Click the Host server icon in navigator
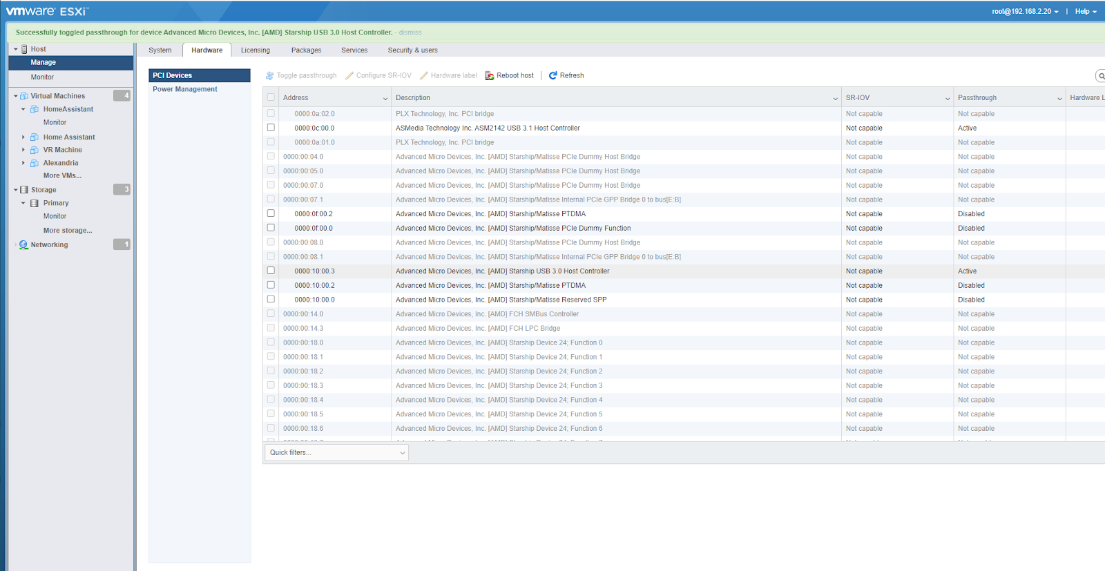Screen dimensions: 1105x571 [24, 49]
